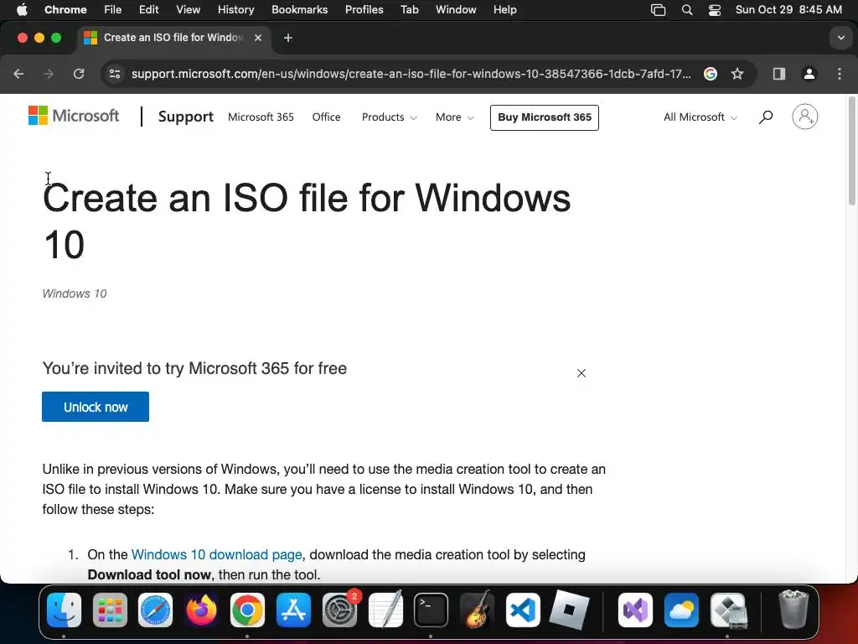Open Control Center in menu bar
Image resolution: width=858 pixels, height=644 pixels.
pyautogui.click(x=715, y=10)
